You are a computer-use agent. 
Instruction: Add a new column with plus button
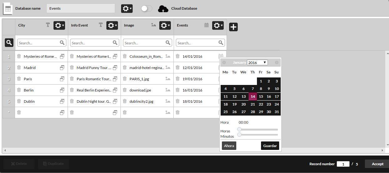click(233, 27)
